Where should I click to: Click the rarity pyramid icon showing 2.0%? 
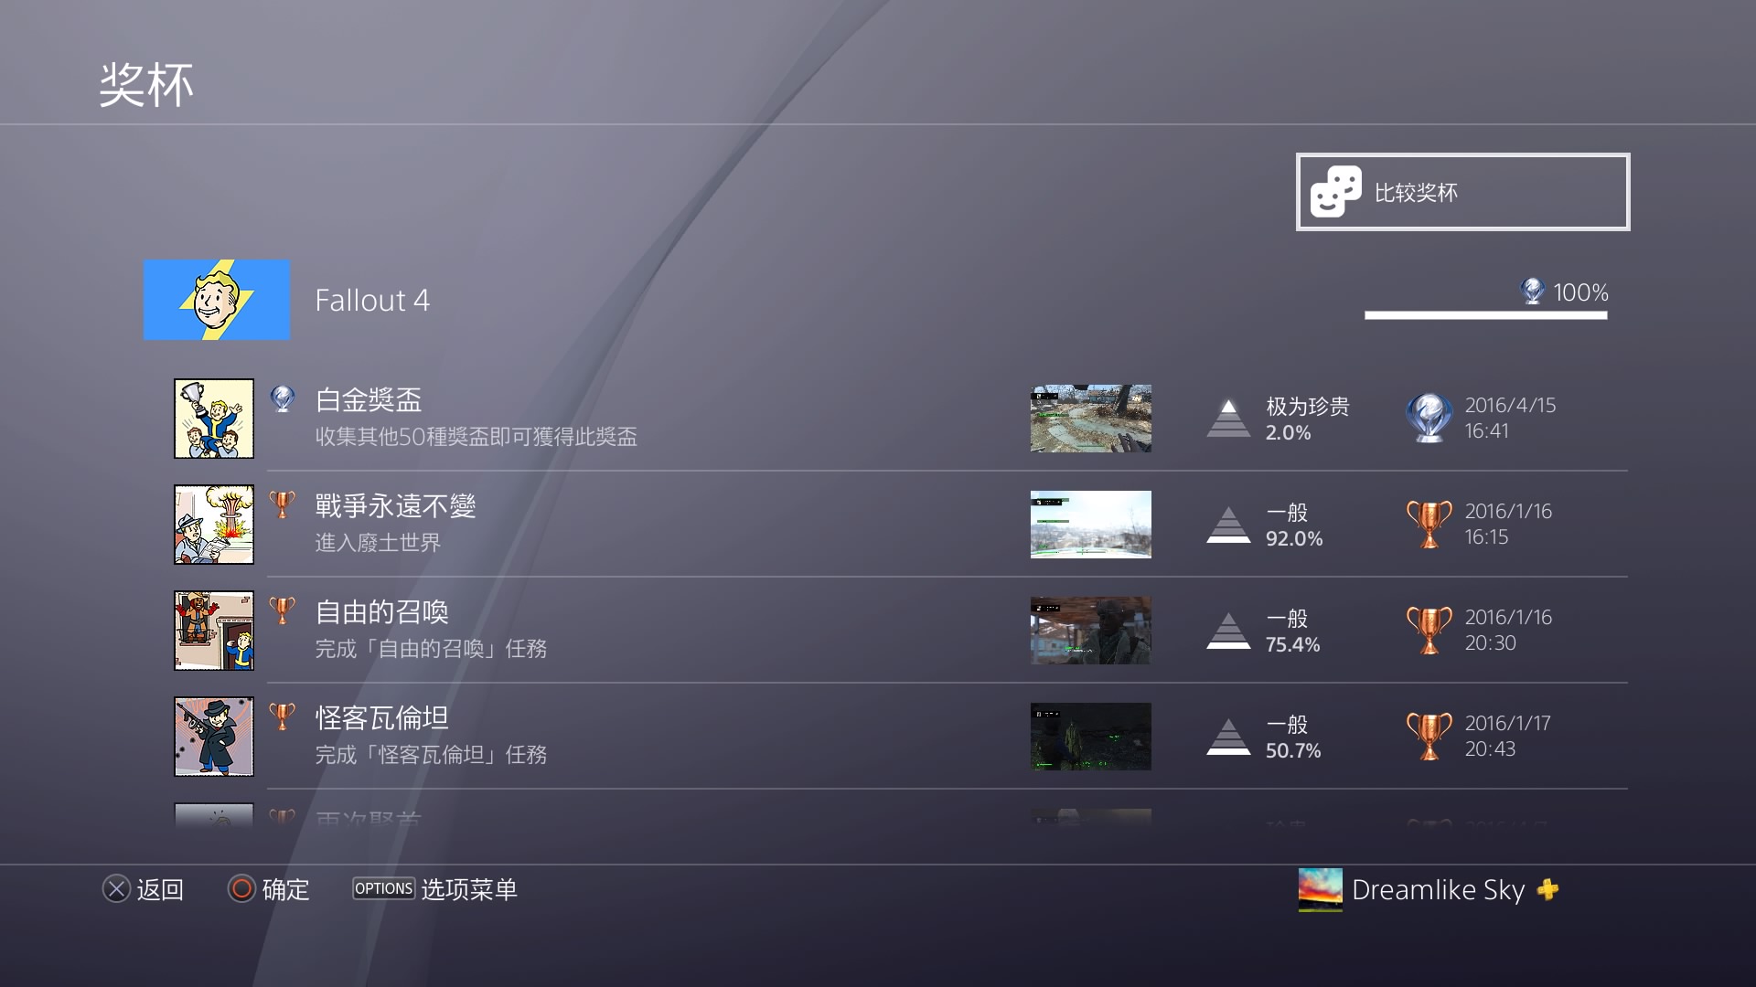click(x=1228, y=419)
